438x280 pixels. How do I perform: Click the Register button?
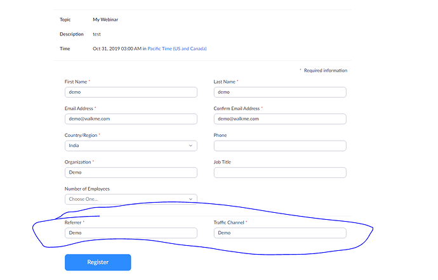click(x=98, y=262)
